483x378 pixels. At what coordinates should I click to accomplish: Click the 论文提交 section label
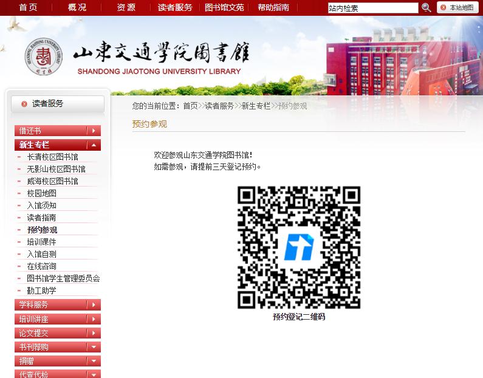(33, 333)
